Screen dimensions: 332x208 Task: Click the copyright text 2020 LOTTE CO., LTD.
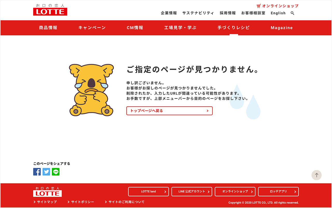tap(264, 203)
